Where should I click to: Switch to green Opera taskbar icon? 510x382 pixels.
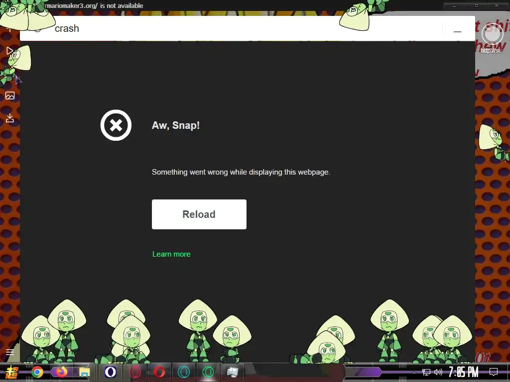pyautogui.click(x=208, y=372)
